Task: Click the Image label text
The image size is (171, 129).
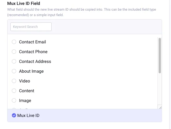Action: coord(25,101)
